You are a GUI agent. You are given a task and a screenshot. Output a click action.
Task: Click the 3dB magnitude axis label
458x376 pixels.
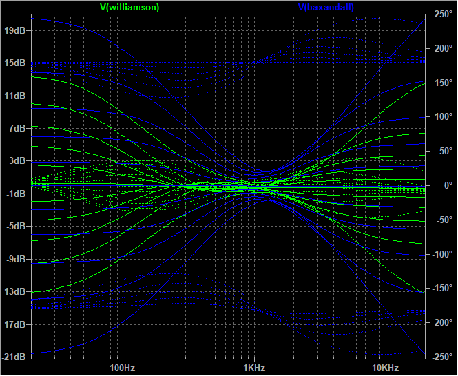coord(17,161)
